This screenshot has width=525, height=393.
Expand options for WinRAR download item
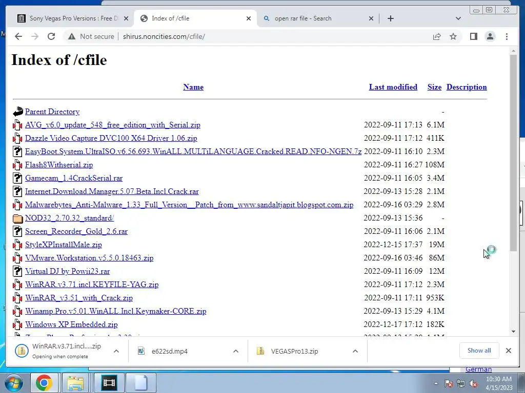(116, 351)
